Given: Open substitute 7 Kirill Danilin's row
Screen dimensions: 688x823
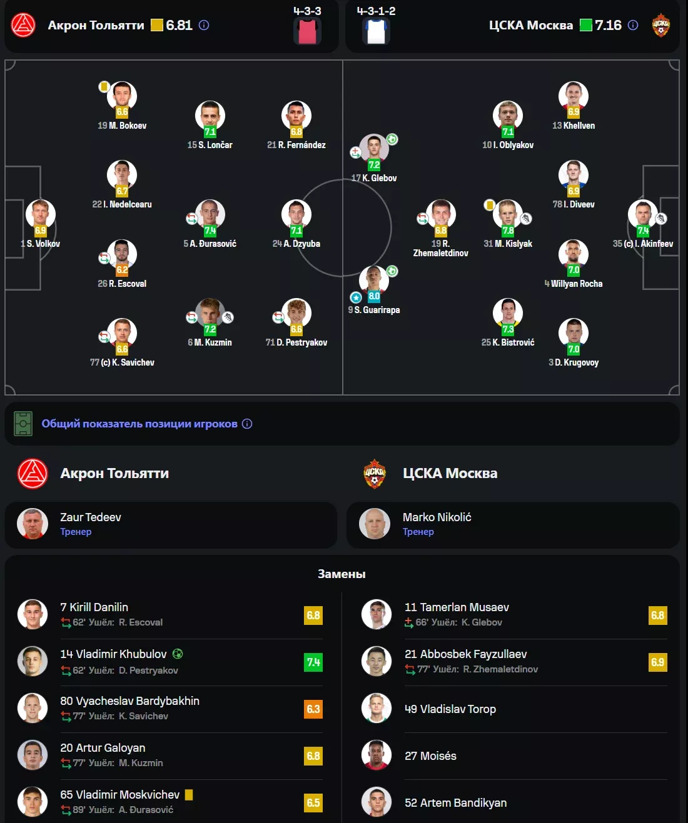Looking at the screenshot, I should pos(170,615).
